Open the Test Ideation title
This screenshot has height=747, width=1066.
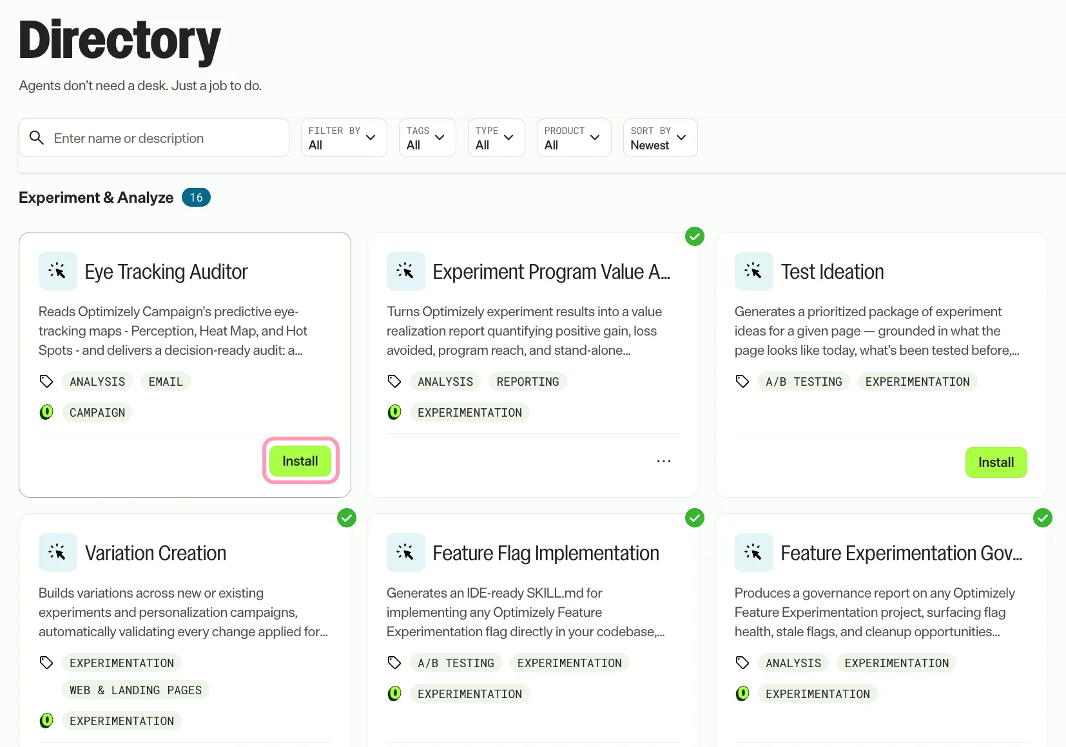tap(832, 272)
